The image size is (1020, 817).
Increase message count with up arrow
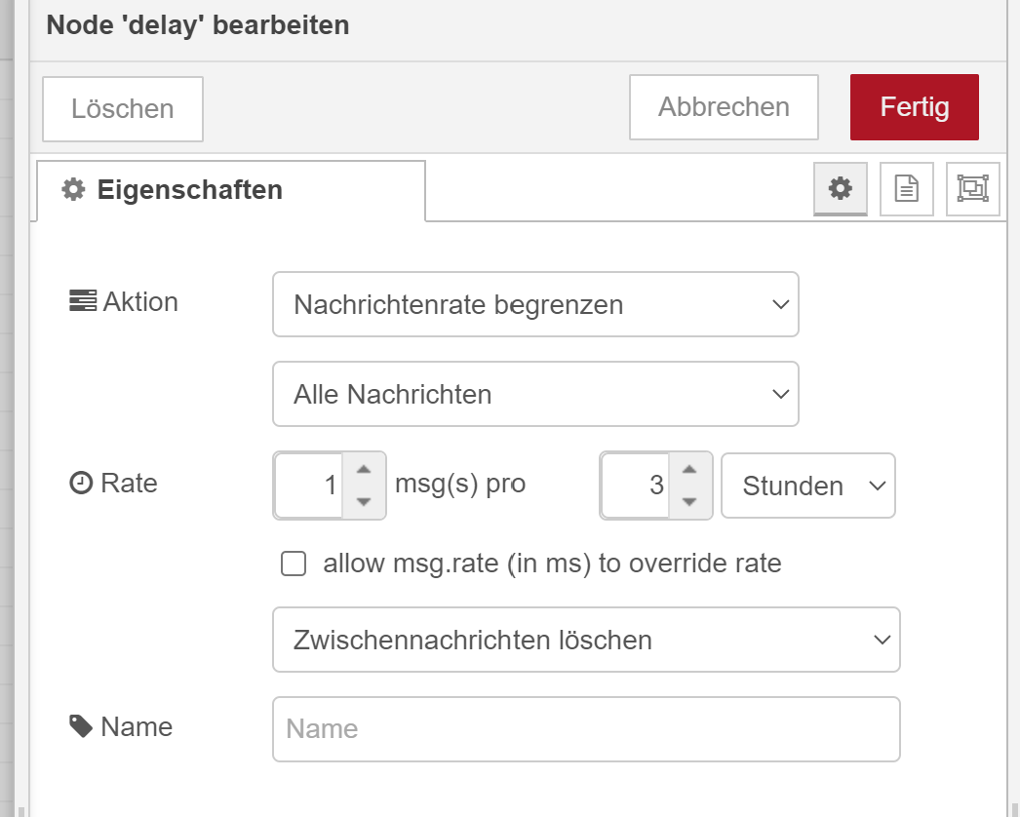pos(364,470)
